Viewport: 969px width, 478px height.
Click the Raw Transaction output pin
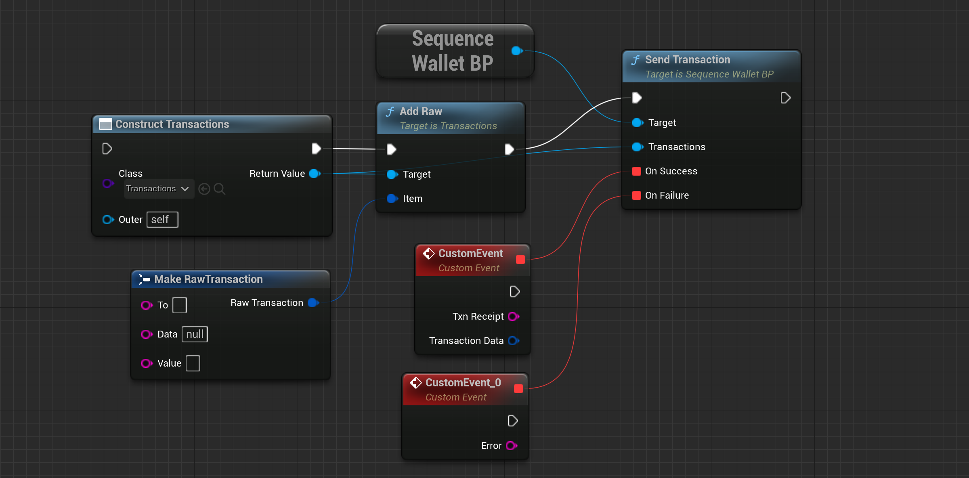click(313, 303)
